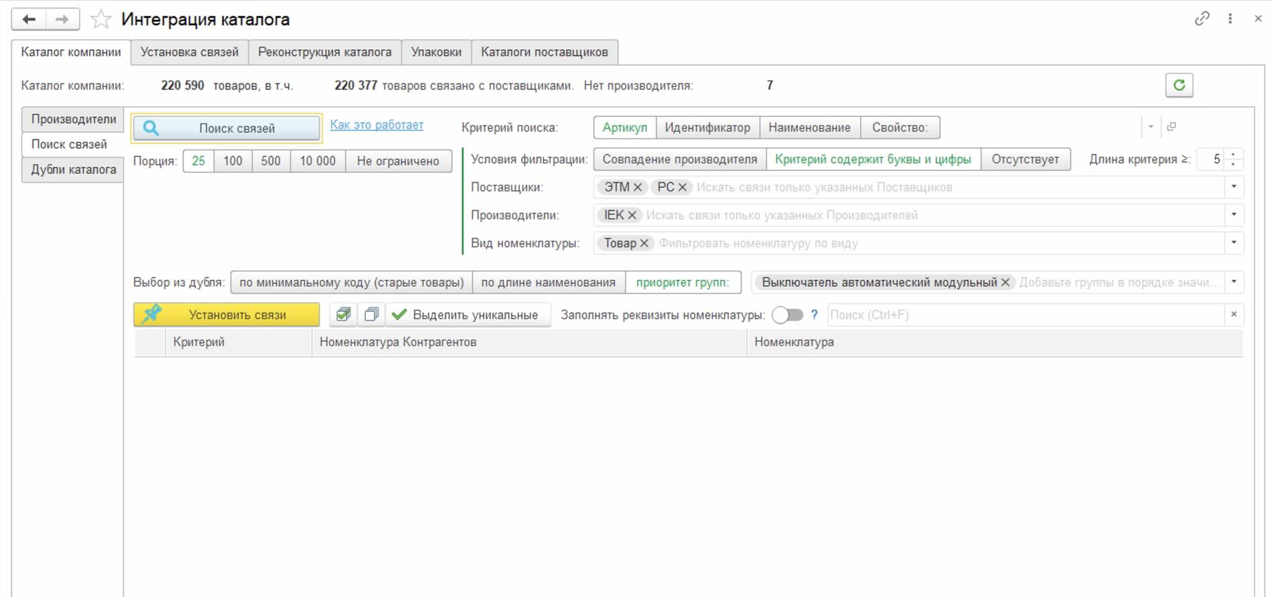The image size is (1272, 597).
Task: Open Дубли каталога side tab
Action: (73, 170)
